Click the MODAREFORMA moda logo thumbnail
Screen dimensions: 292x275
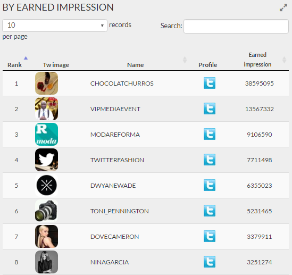[47, 134]
